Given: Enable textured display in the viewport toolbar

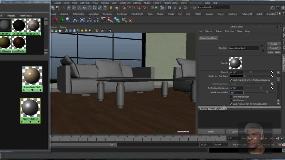Looking at the screenshot, I should (78, 31).
